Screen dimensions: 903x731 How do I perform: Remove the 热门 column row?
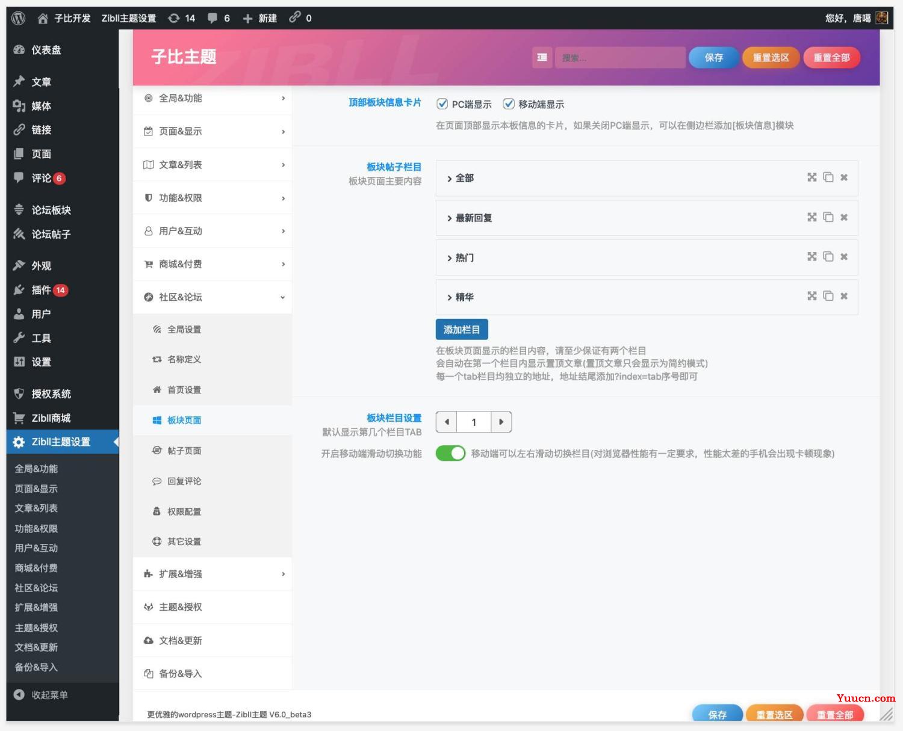(844, 257)
